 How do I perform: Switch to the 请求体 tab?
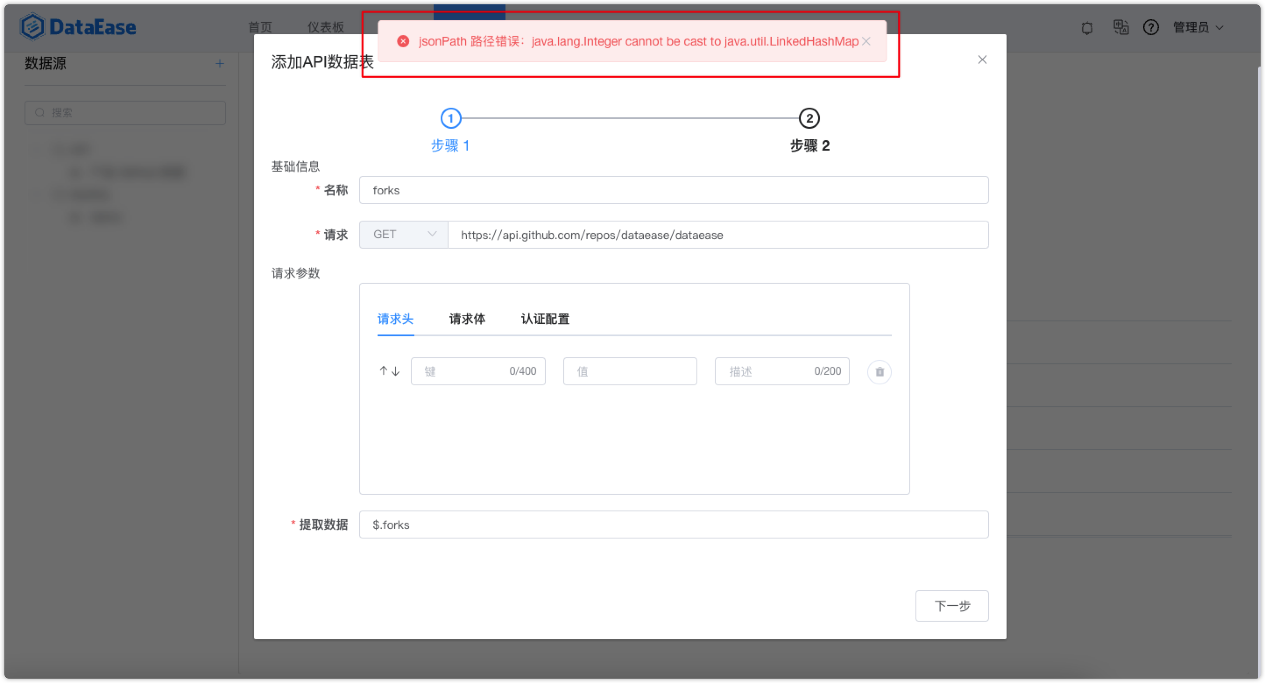[467, 319]
